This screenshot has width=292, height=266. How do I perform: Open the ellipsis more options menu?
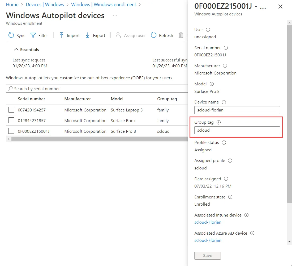[x=115, y=16]
